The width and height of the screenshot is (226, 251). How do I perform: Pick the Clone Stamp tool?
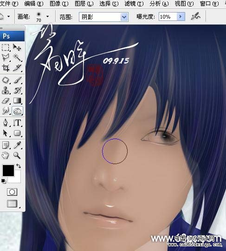coord(6,91)
